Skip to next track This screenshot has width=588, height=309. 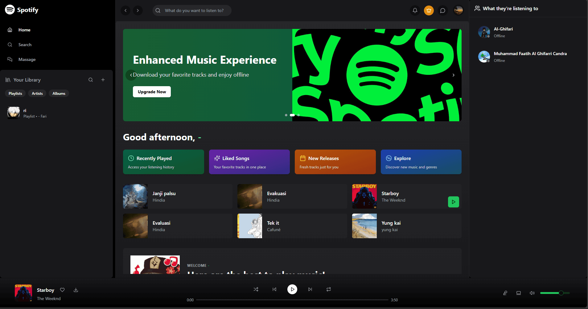(310, 289)
